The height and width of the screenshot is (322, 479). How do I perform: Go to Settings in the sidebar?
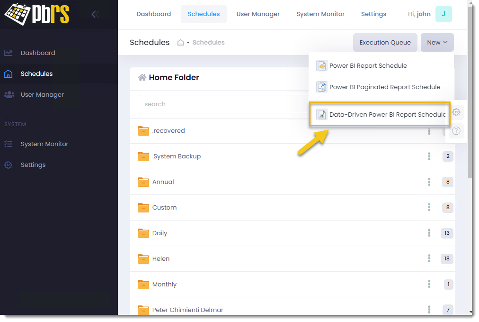(33, 165)
